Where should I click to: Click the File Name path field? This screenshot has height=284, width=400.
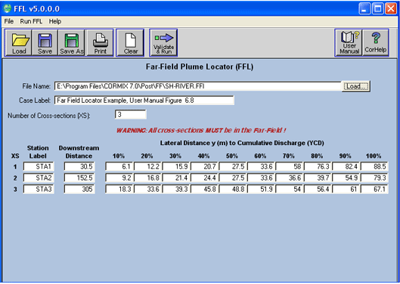pos(197,86)
